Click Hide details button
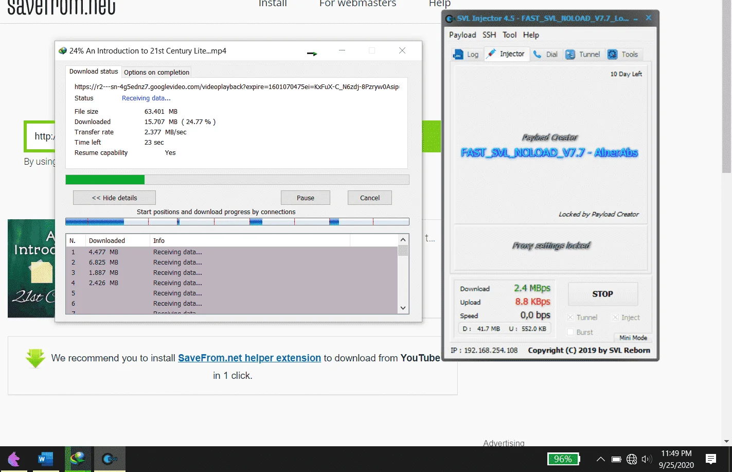 (x=114, y=198)
